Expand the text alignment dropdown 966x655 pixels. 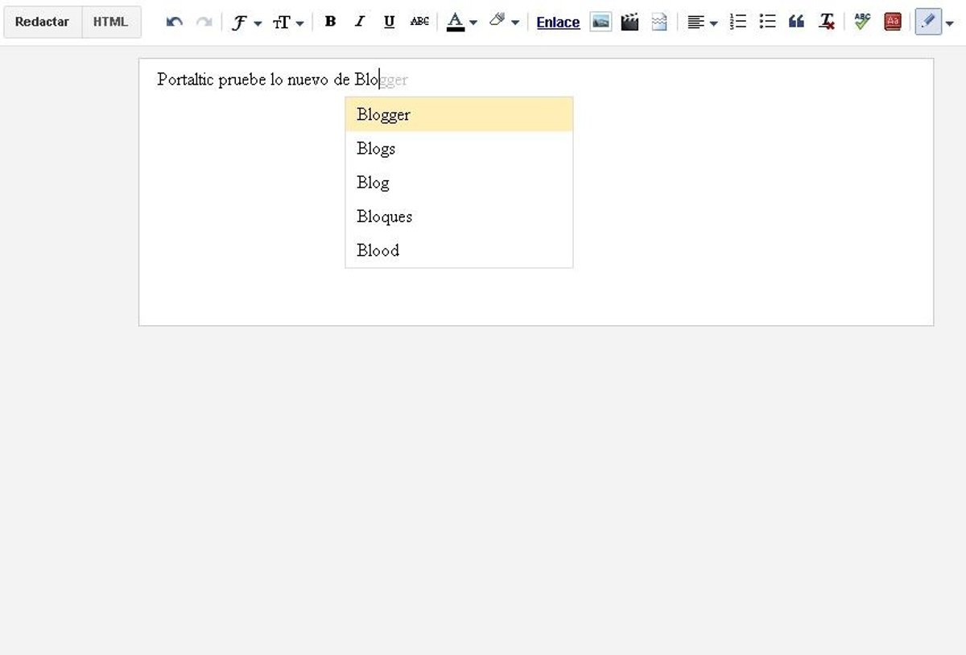click(702, 23)
